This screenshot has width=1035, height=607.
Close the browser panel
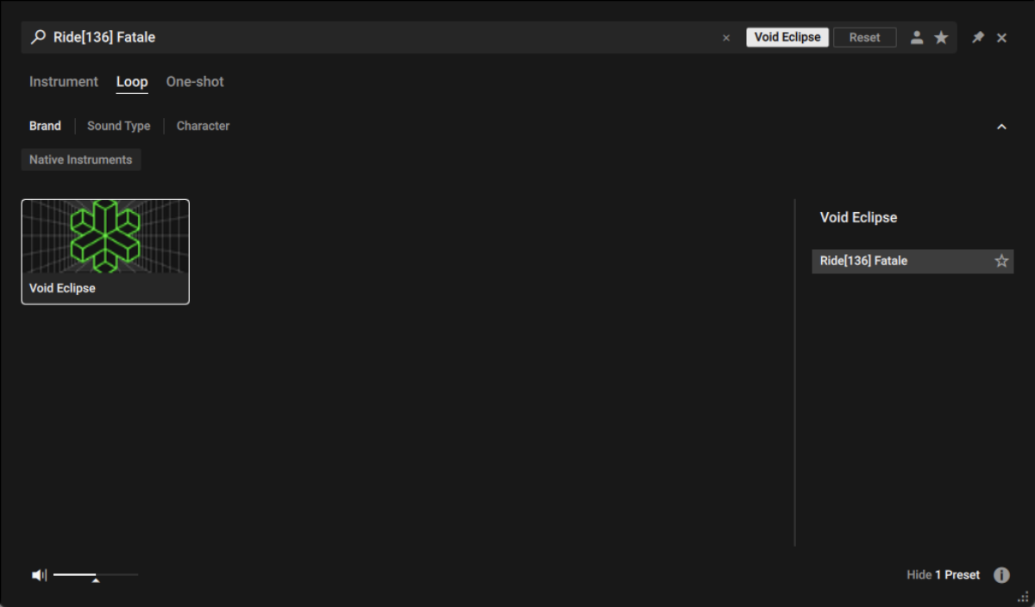1001,38
